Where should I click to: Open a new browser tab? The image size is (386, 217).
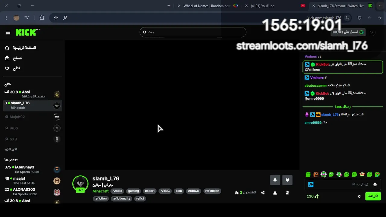click(169, 6)
